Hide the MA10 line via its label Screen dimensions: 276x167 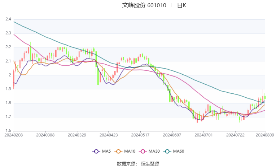click(x=130, y=151)
